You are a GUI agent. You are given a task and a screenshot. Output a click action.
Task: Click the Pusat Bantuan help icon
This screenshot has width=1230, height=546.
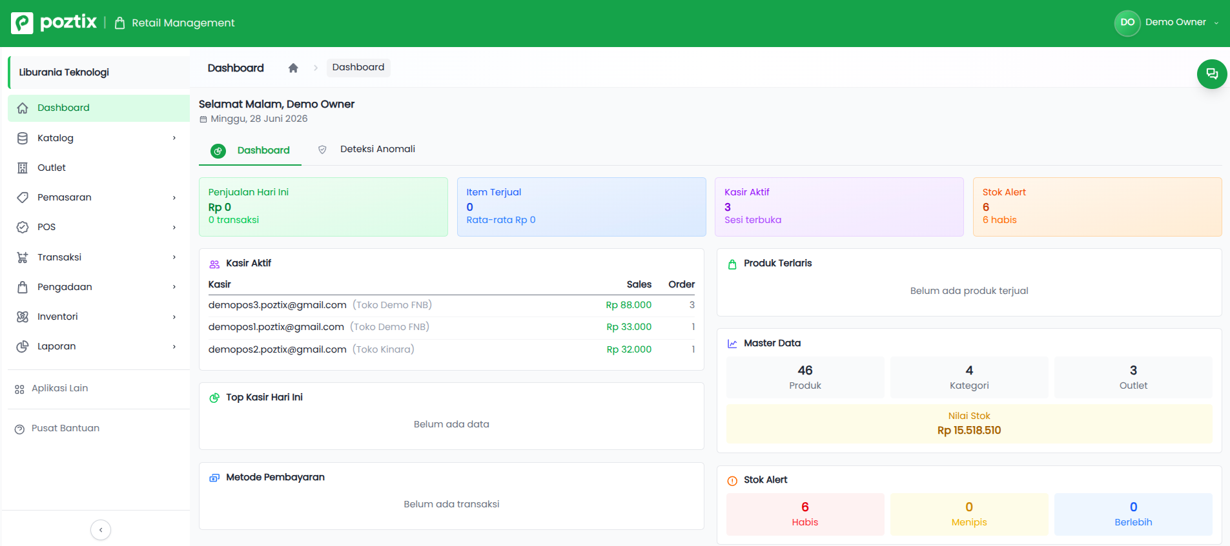coord(19,429)
